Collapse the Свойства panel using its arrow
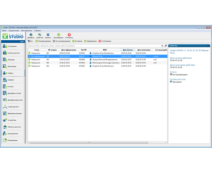Viewport: 212px width, 173px height. pos(208,46)
